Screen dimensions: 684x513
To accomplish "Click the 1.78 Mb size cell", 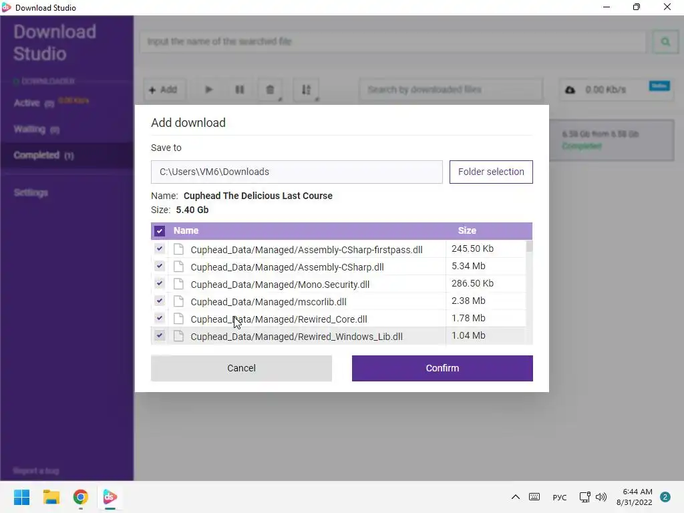I will pos(468,319).
